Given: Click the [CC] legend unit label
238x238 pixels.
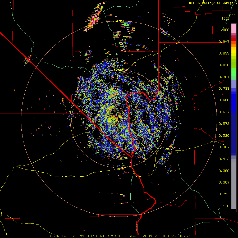Looking at the screenshot, I should (225, 18).
